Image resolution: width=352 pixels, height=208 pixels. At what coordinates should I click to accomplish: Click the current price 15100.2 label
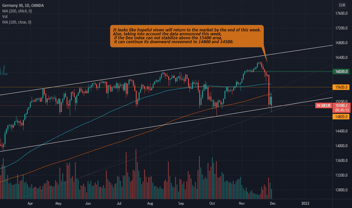click(341, 106)
